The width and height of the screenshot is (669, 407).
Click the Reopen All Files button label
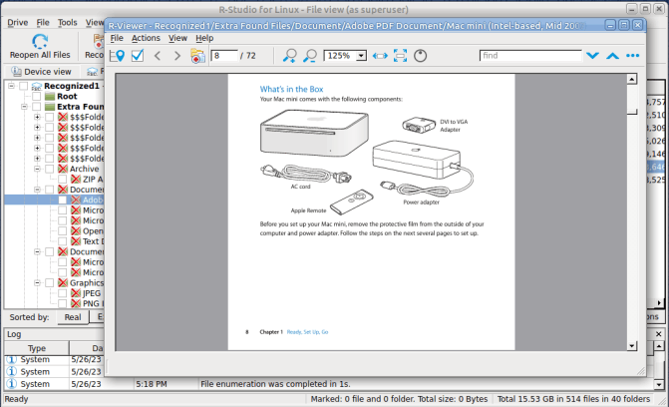pyautogui.click(x=40, y=55)
